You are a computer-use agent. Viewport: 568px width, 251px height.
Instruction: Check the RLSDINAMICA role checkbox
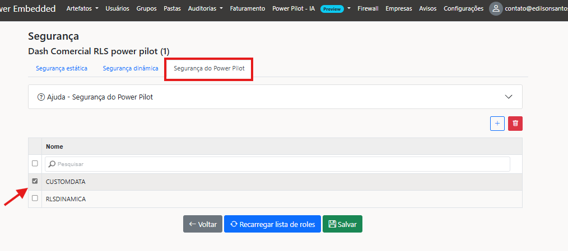(35, 198)
